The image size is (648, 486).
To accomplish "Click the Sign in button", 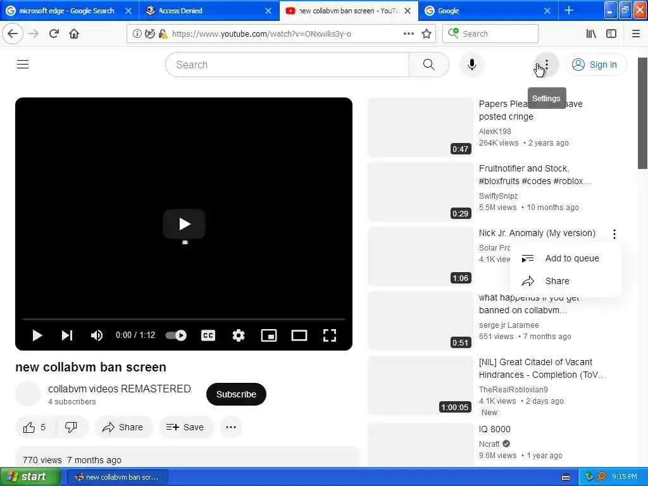I will (595, 65).
